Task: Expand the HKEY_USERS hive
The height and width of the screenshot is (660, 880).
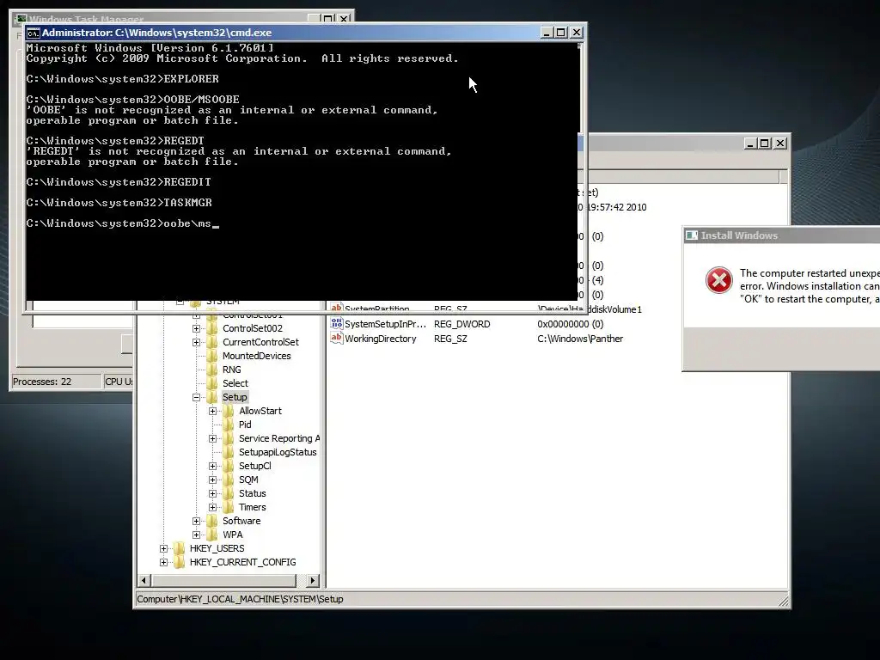Action: click(x=163, y=548)
